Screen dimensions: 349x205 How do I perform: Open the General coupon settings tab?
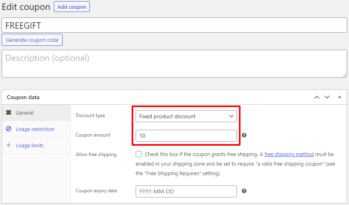click(x=25, y=113)
